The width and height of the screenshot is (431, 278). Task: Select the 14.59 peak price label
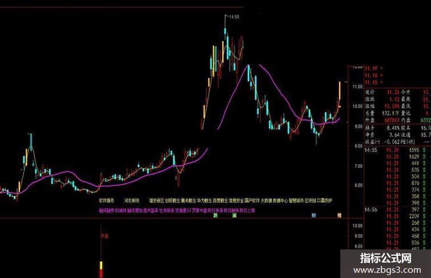pyautogui.click(x=234, y=17)
